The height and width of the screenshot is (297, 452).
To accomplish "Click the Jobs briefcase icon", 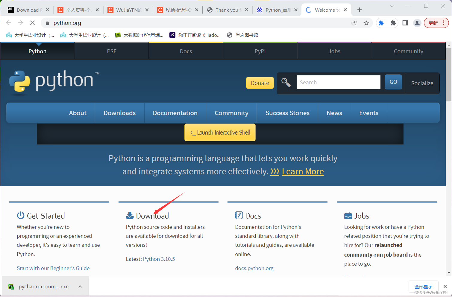I will (348, 215).
